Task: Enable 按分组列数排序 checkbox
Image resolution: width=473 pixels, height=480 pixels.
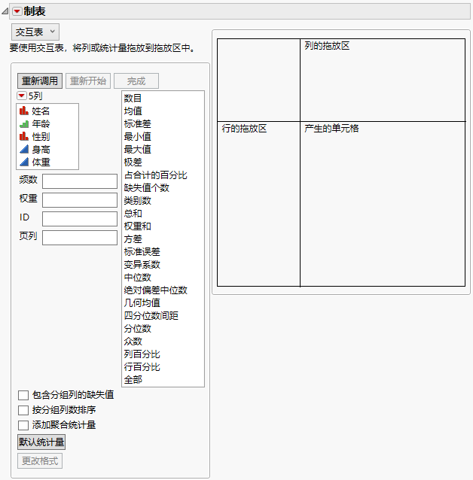Action: [23, 410]
